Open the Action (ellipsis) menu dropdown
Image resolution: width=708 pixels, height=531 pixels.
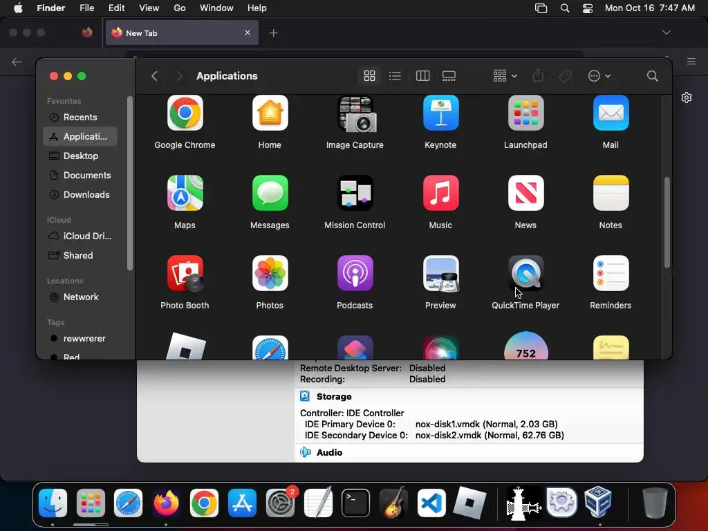click(x=599, y=76)
